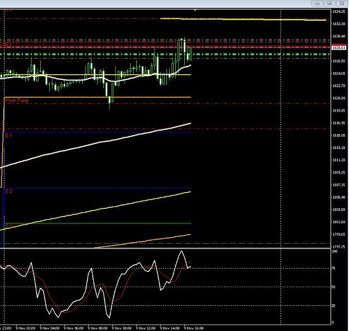Click the '9 Nov 12:00' time axis label

click(x=146, y=328)
